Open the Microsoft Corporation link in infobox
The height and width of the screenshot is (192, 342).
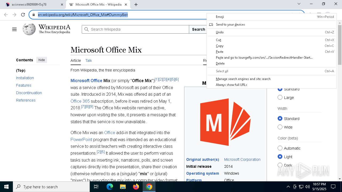pyautogui.click(x=242, y=159)
